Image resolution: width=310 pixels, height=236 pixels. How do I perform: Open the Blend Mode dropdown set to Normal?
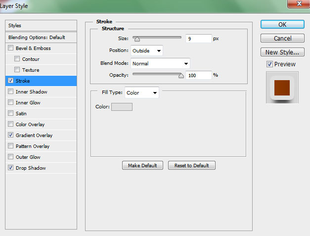[x=160, y=63]
